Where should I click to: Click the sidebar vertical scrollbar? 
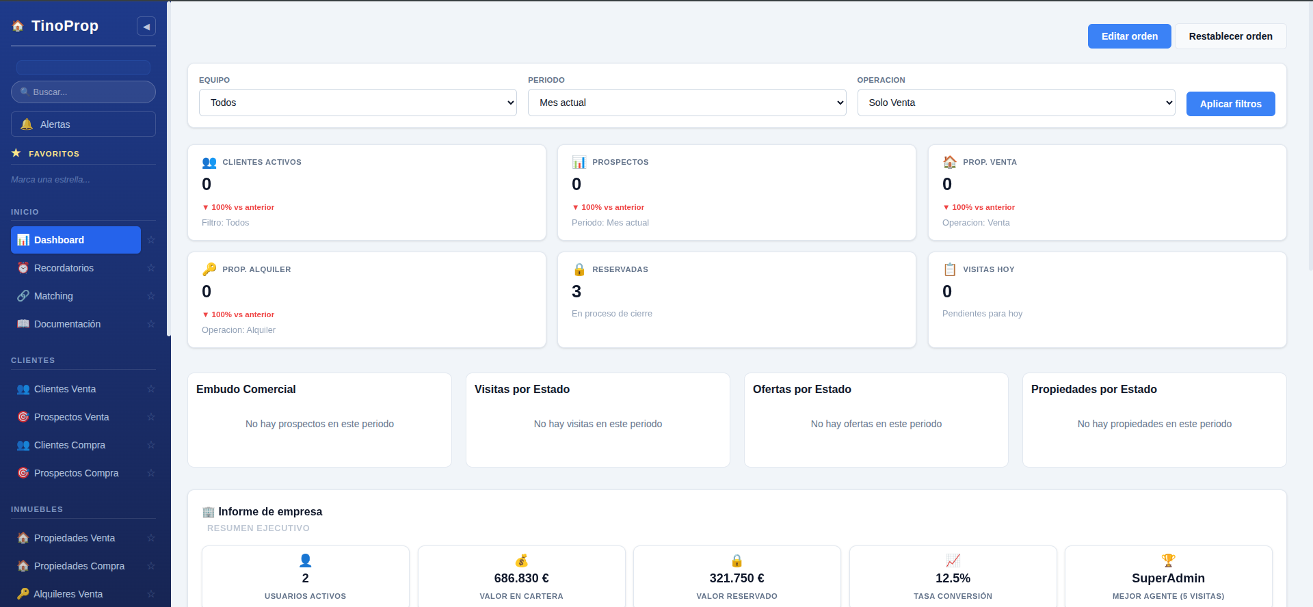(x=168, y=171)
